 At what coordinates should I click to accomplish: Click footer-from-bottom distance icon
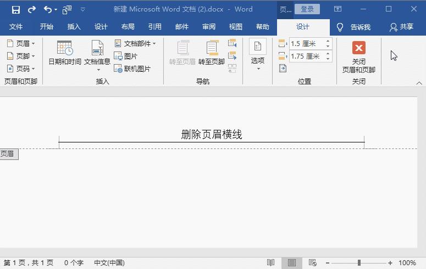tap(283, 56)
